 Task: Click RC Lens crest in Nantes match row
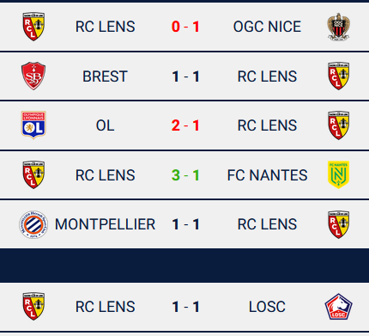coord(33,174)
